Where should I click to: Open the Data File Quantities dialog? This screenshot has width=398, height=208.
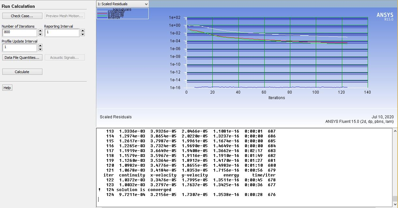(x=22, y=57)
